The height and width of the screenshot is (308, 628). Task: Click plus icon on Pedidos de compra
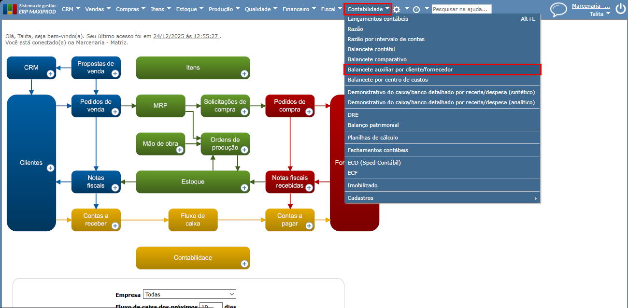click(x=309, y=112)
